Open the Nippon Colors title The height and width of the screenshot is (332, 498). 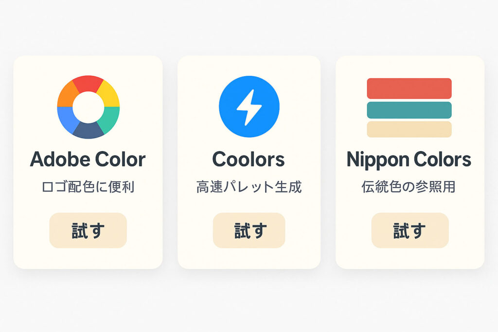pyautogui.click(x=409, y=159)
